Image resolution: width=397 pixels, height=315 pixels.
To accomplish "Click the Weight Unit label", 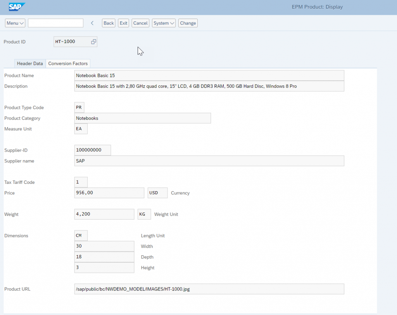I will pos(166,214).
